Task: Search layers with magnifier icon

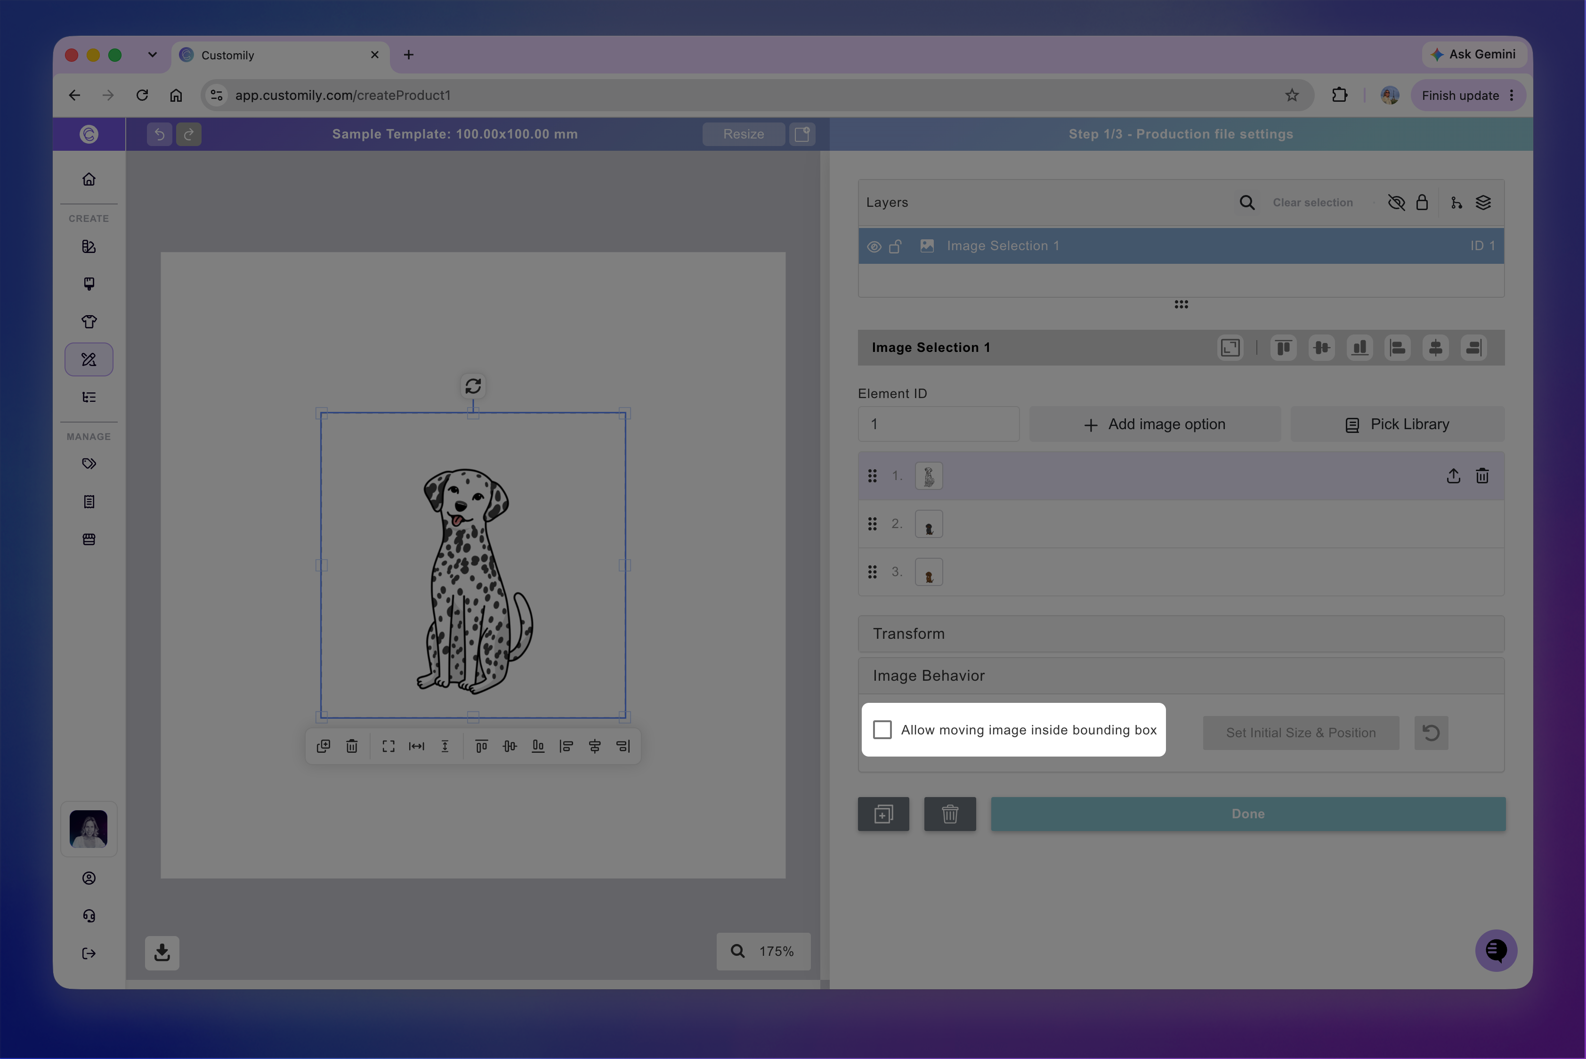Action: pos(1246,203)
